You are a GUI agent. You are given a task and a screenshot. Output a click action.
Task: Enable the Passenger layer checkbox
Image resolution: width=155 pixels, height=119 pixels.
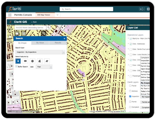tap(131, 76)
